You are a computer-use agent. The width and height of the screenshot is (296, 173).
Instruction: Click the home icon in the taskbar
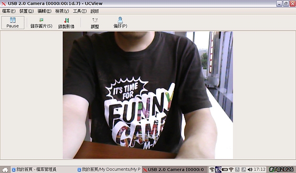5,170
